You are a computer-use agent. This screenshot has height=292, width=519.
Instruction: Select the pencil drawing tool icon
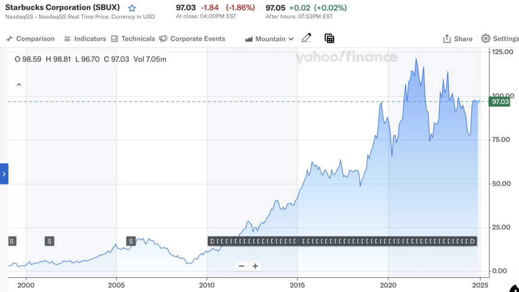[307, 38]
